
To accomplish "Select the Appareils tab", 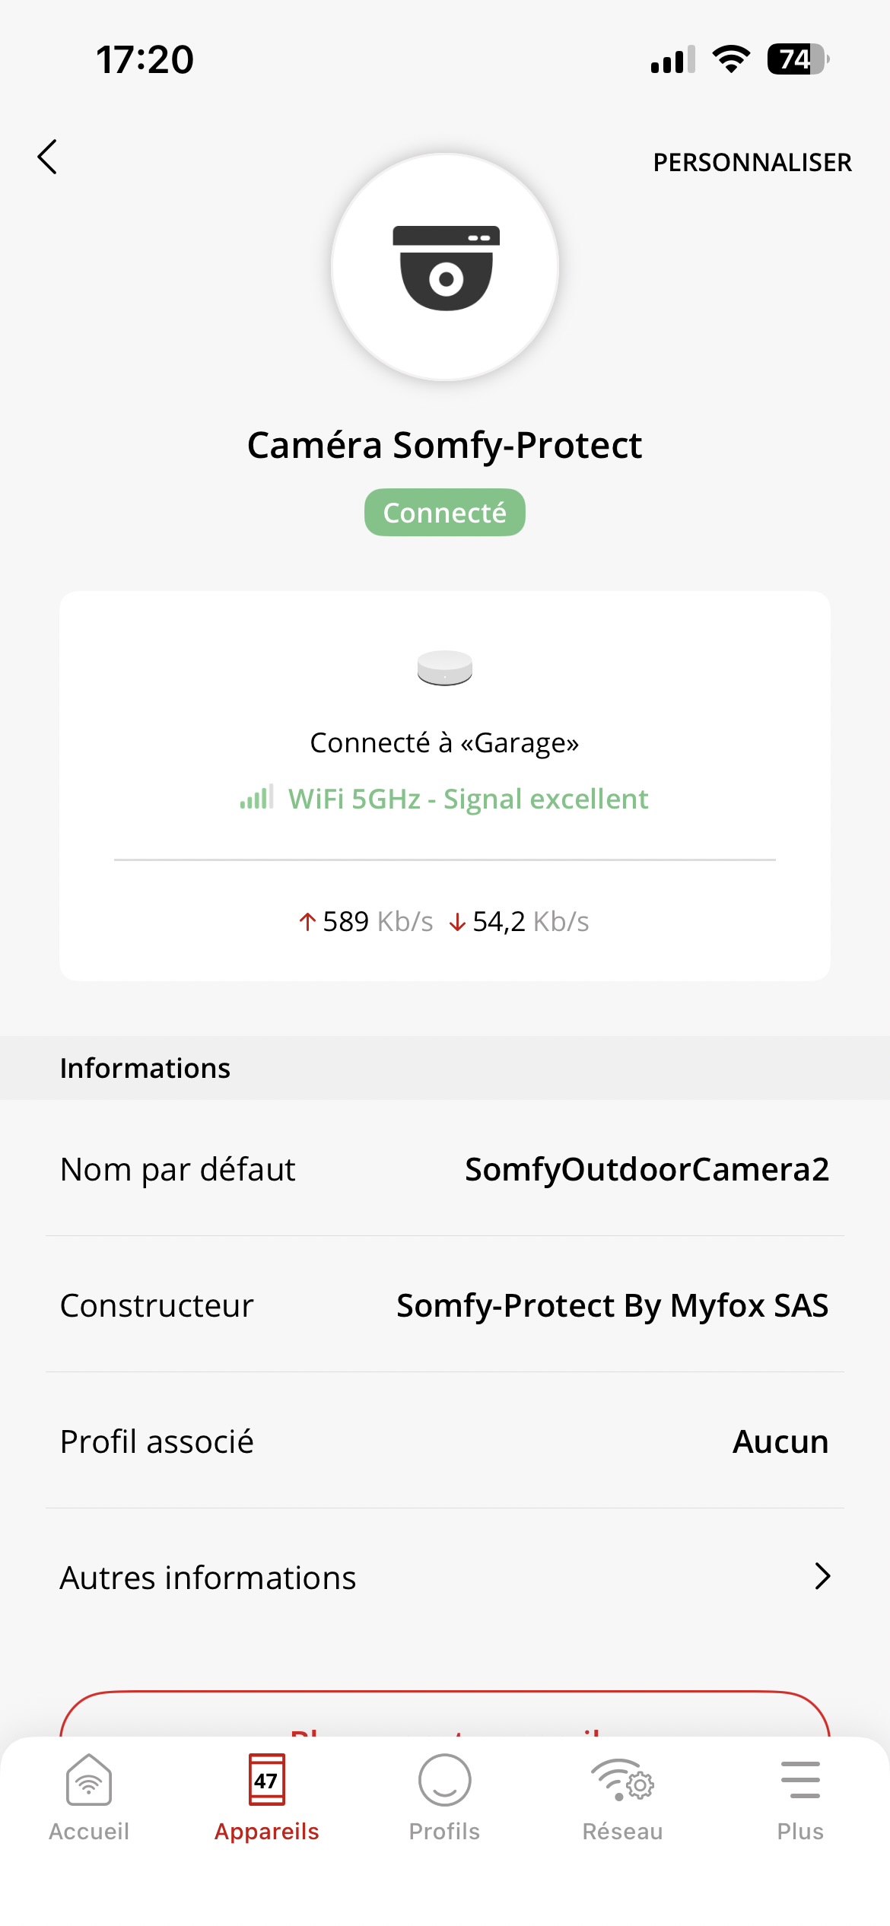I will [x=267, y=1798].
